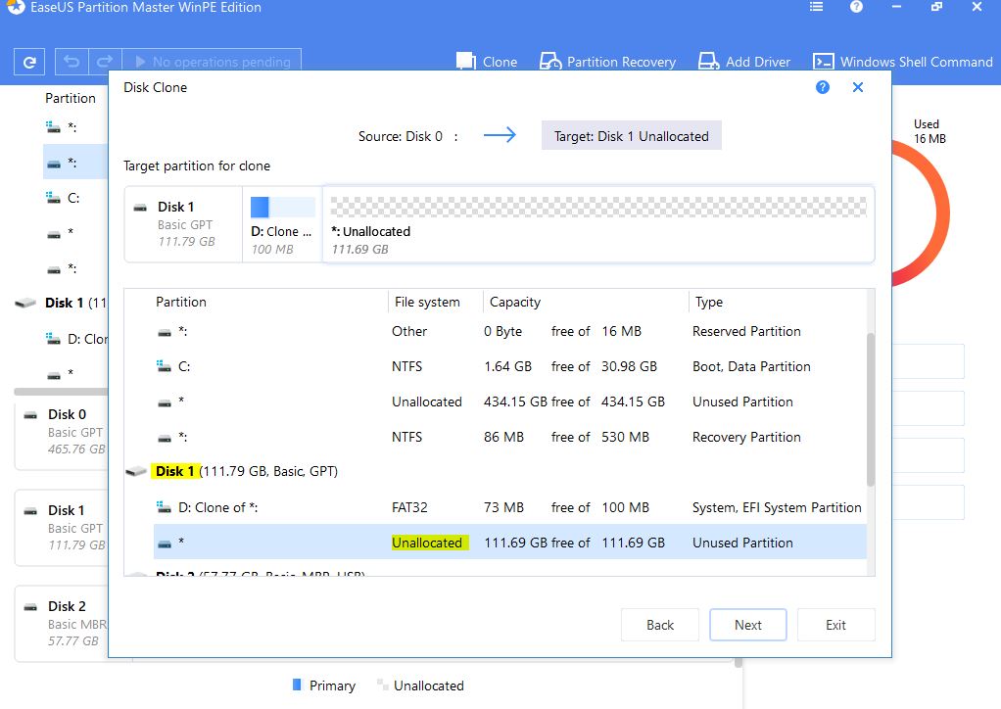The height and width of the screenshot is (709, 1001).
Task: Click the partition list vertical scrollbar
Action: [870, 411]
